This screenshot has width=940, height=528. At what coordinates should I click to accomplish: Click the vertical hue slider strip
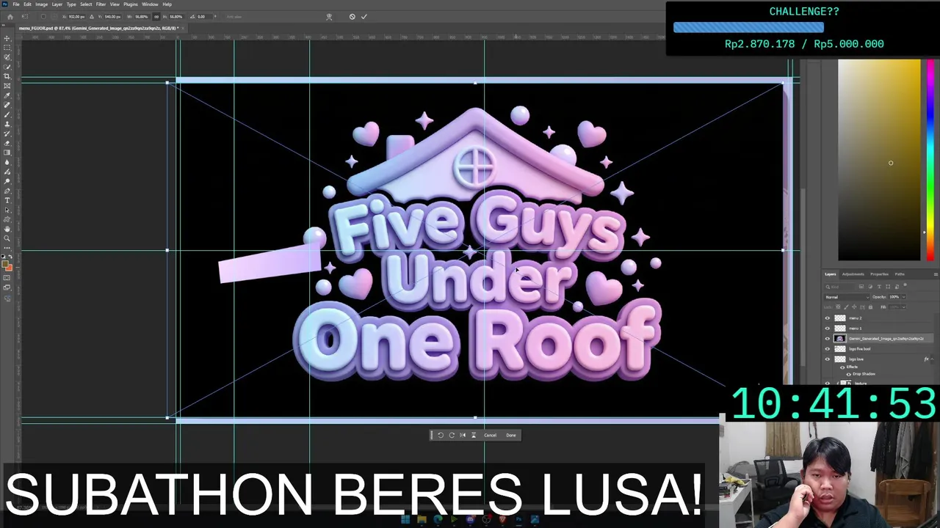[x=930, y=159]
